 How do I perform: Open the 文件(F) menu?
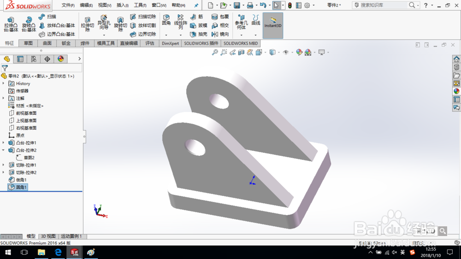tap(68, 5)
